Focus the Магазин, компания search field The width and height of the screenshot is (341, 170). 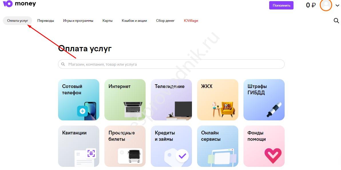(171, 64)
